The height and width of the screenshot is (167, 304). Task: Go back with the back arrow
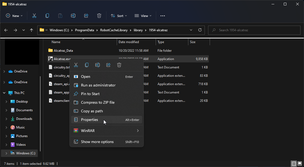click(6, 30)
